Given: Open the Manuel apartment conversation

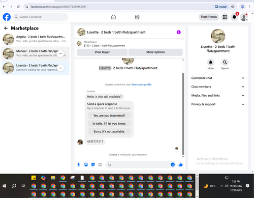Looking at the screenshot, I should tap(35, 53).
